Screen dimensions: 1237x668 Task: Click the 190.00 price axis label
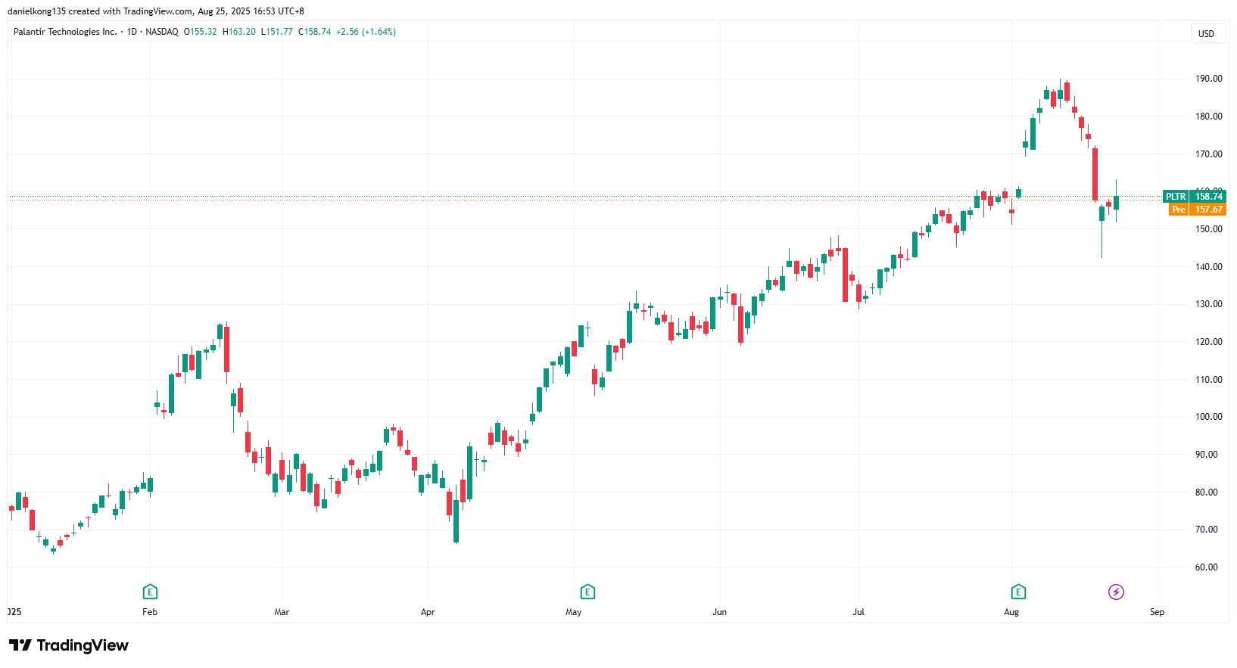point(1208,79)
